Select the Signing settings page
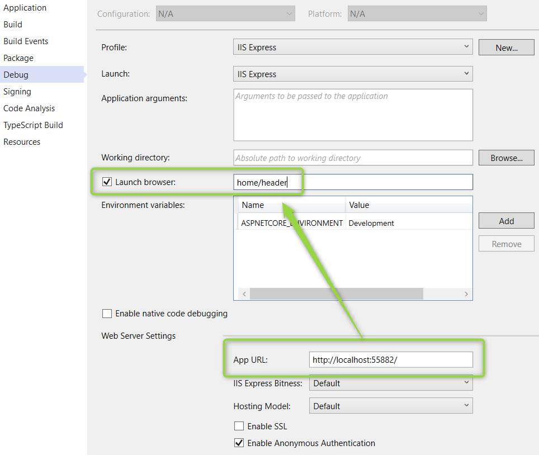The image size is (539, 455). tap(17, 91)
